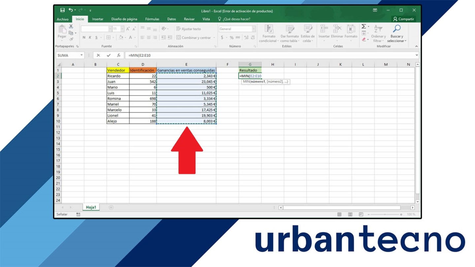Click the cancel X in formula bar
Screen dimensions: 475x267
[x=98, y=55]
